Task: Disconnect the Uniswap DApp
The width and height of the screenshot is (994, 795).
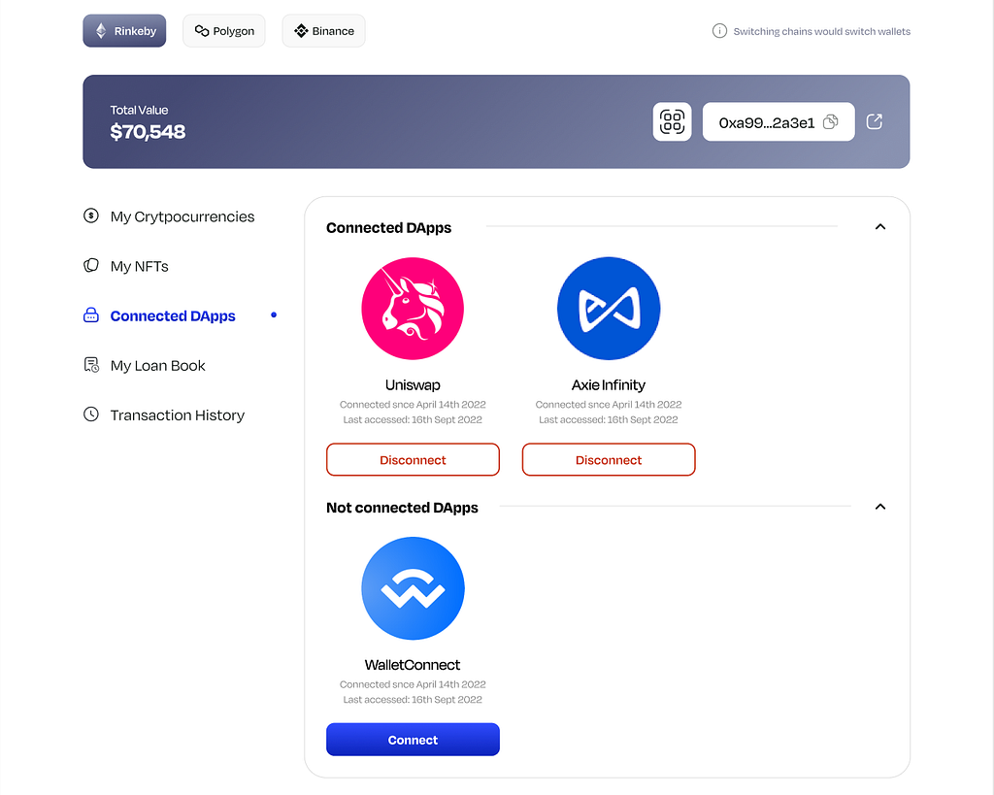Action: (413, 460)
